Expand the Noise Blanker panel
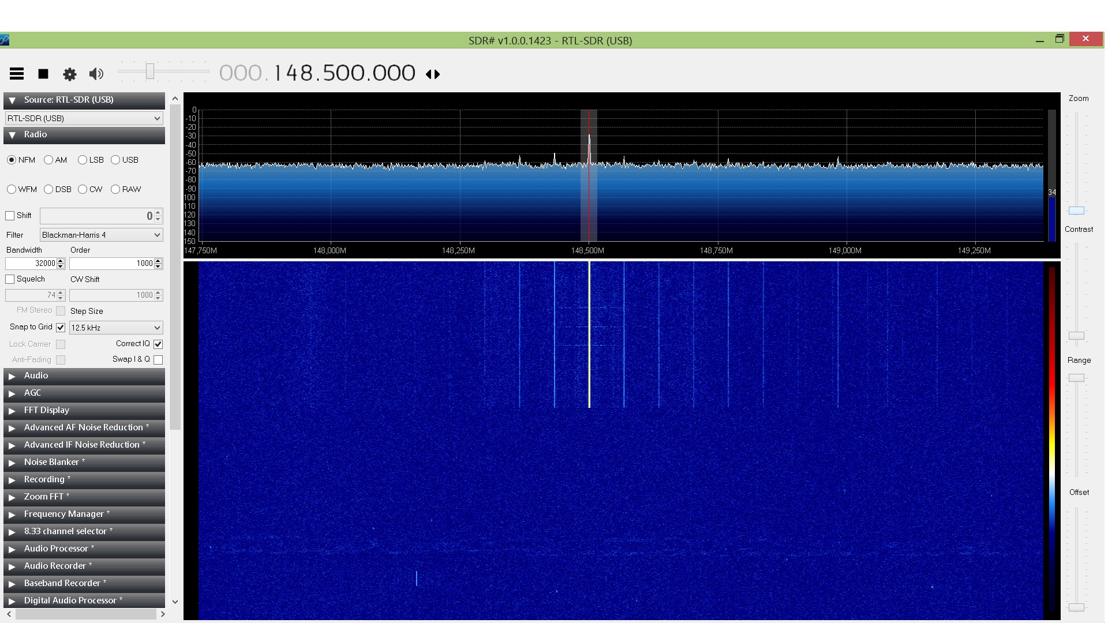 84,463
